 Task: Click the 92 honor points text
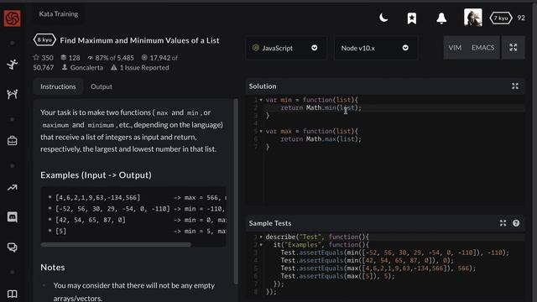point(521,18)
